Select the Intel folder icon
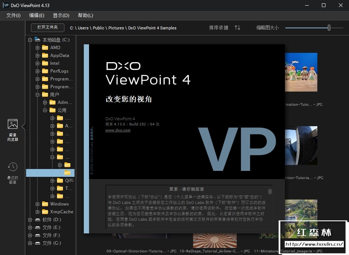The width and height of the screenshot is (349, 255). [x=45, y=63]
